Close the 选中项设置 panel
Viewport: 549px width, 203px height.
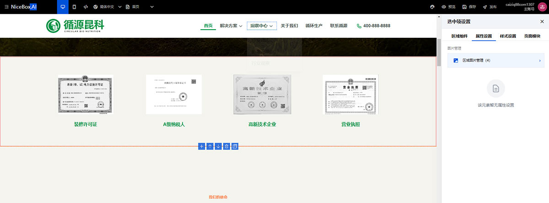[x=542, y=21]
